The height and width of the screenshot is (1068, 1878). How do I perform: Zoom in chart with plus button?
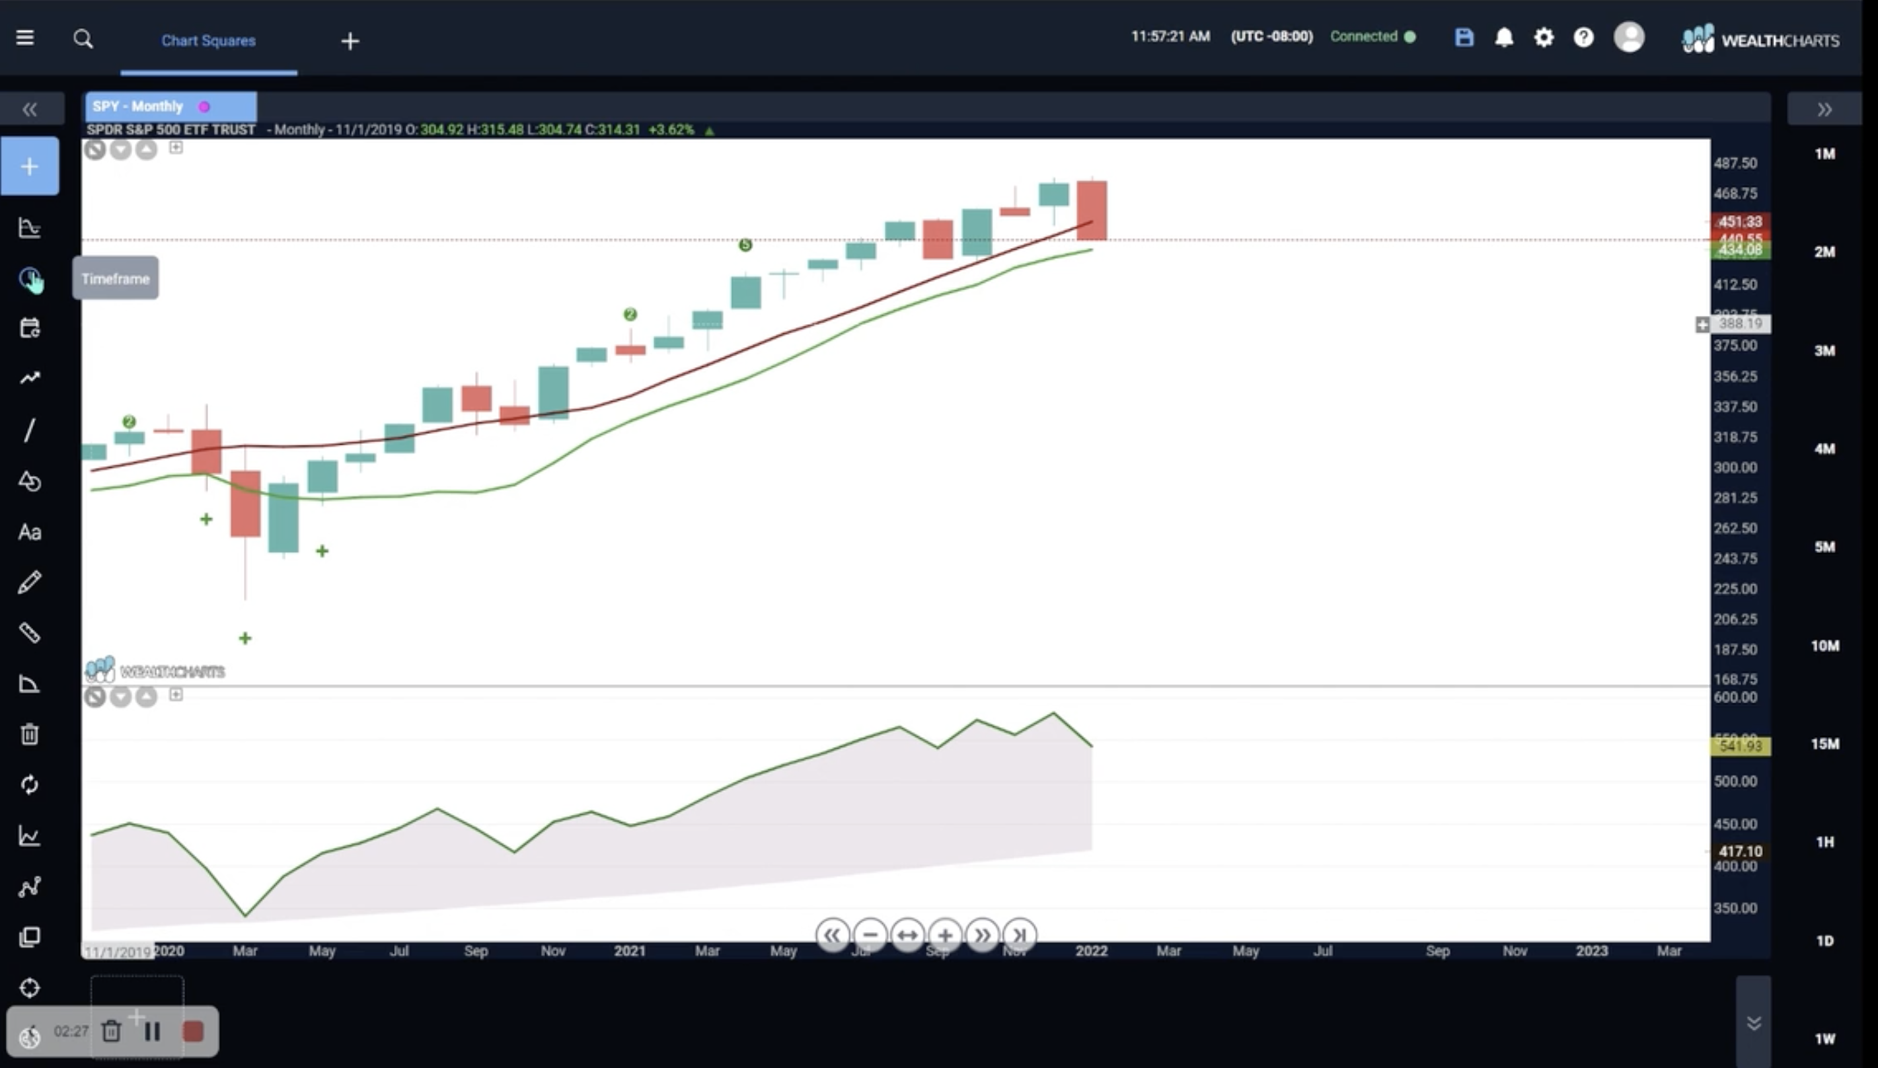(945, 935)
